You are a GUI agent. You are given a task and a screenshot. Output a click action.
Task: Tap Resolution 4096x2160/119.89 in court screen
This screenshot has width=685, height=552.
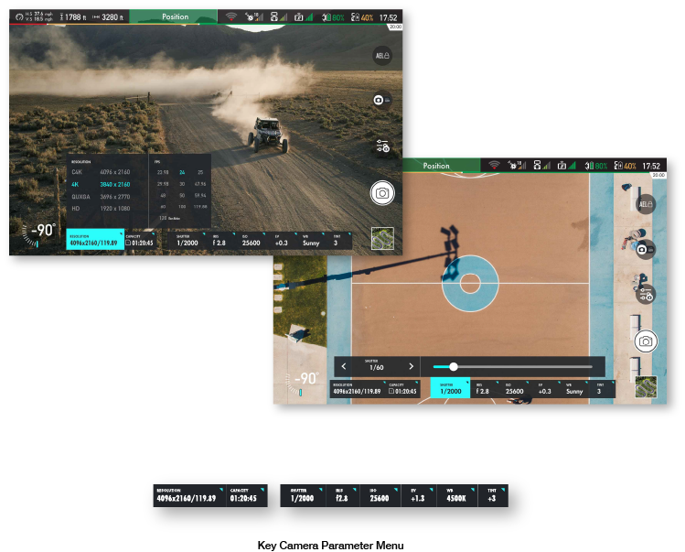358,389
